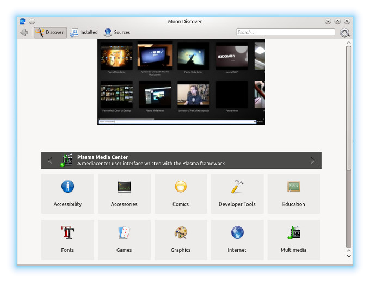This screenshot has height=283, width=370.
Task: Open the Fonts category
Action: coord(67,240)
